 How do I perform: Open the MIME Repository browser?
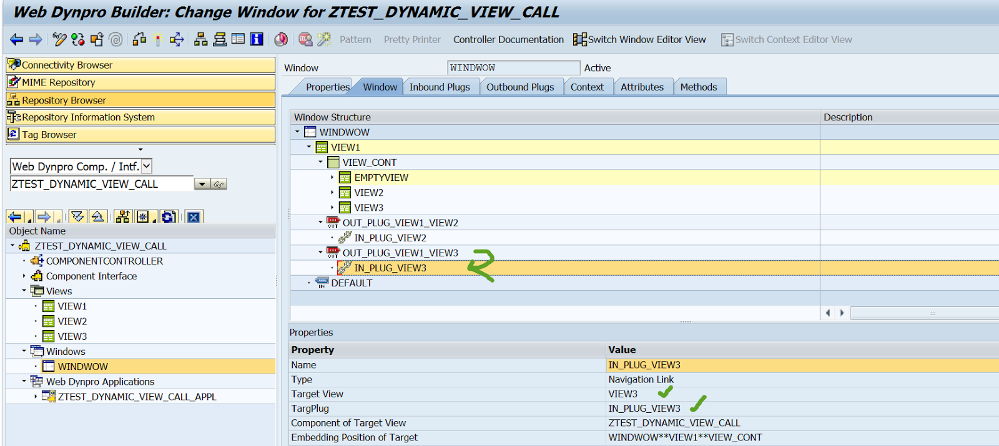pyautogui.click(x=59, y=82)
